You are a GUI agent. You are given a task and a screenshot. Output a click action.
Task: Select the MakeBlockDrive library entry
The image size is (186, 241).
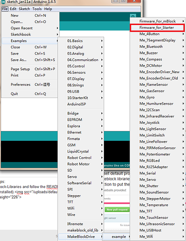pyautogui.click(x=81, y=237)
